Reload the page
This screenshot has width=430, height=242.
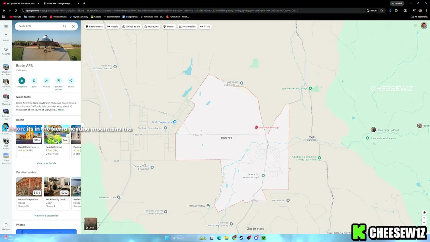(15, 10)
